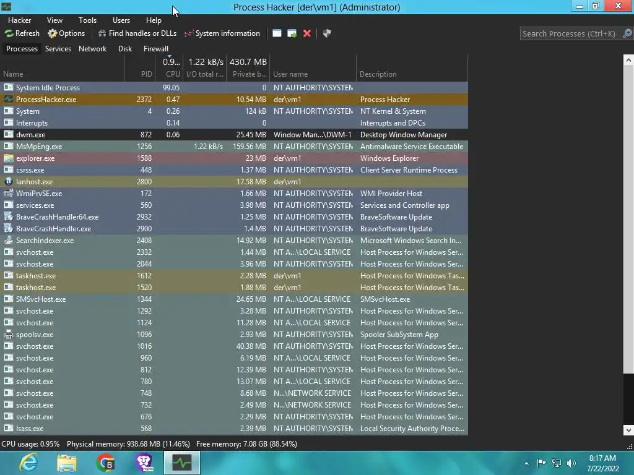Image resolution: width=634 pixels, height=475 pixels.
Task: Switch to the Firewall tab
Action: tap(155, 49)
